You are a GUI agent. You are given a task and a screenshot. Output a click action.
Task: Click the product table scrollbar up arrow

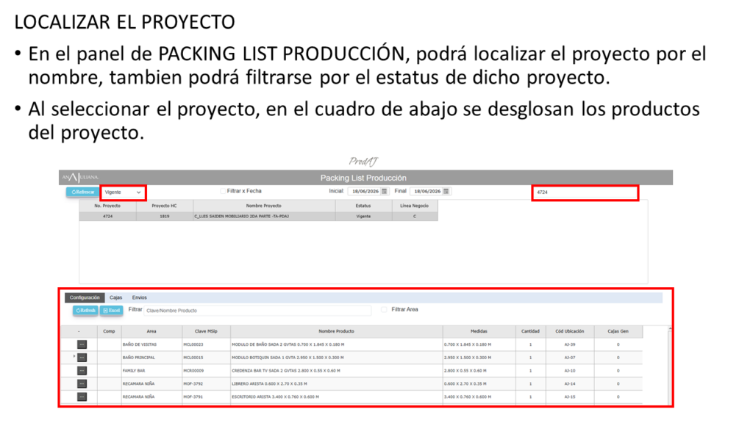click(669, 329)
